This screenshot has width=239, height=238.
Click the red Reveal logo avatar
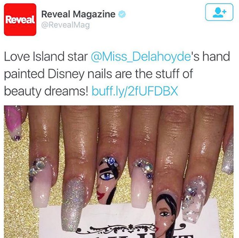(20, 19)
